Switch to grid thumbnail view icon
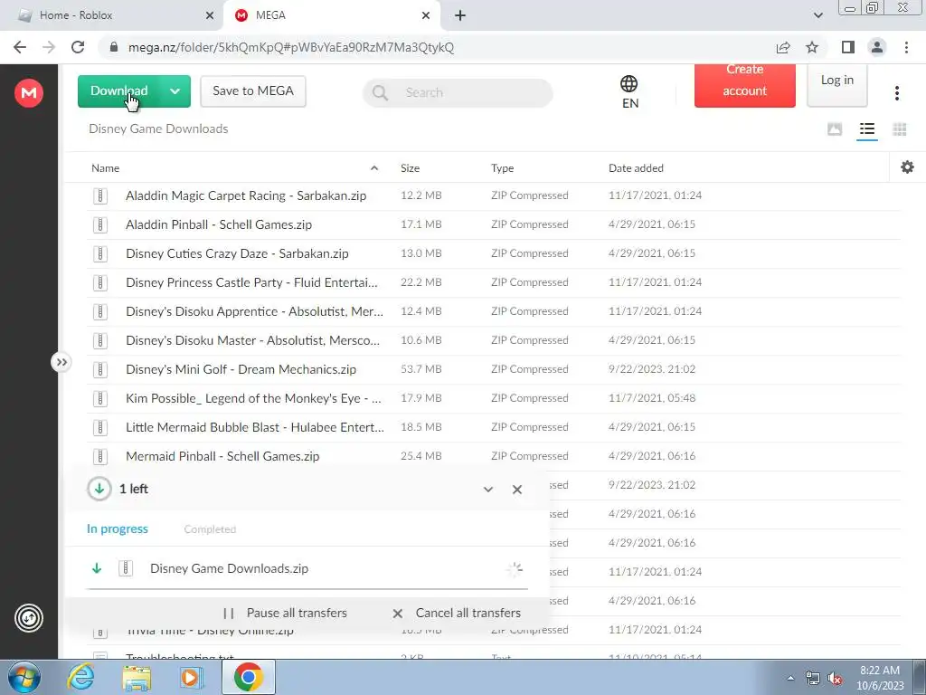Screen dimensions: 926x695 click(x=900, y=129)
